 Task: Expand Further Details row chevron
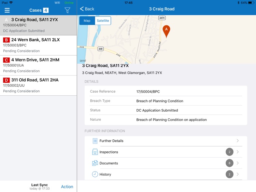point(238,141)
